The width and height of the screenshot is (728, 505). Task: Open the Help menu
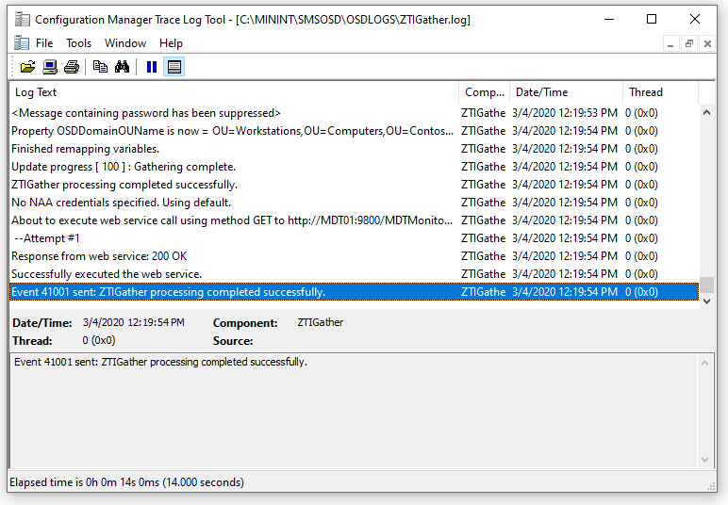click(x=171, y=43)
